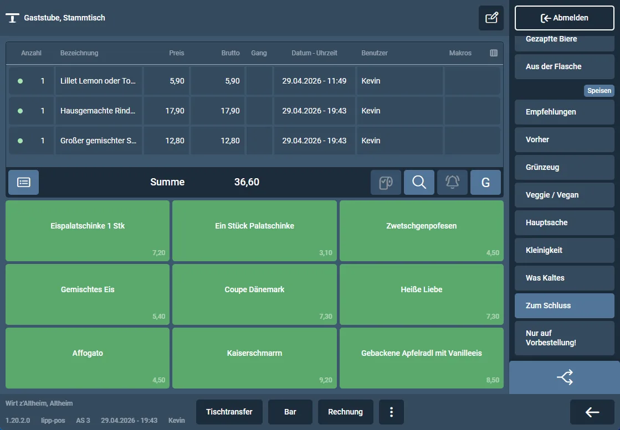Open the order list view icon
The image size is (620, 430).
click(24, 182)
